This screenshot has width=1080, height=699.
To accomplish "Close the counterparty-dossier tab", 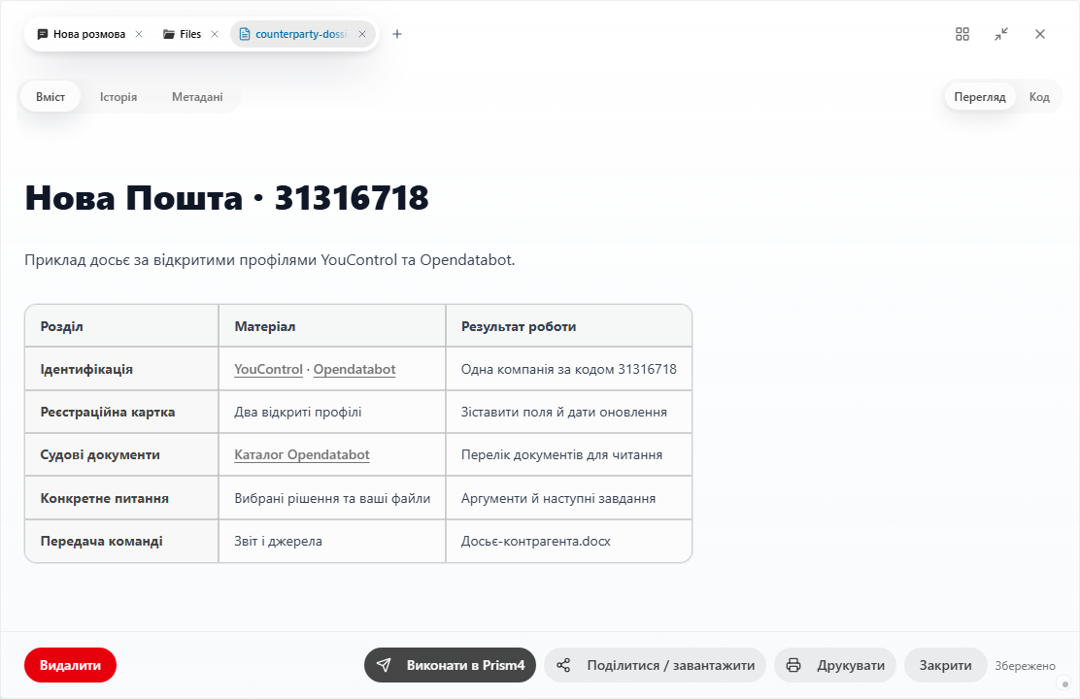I will pos(362,34).
